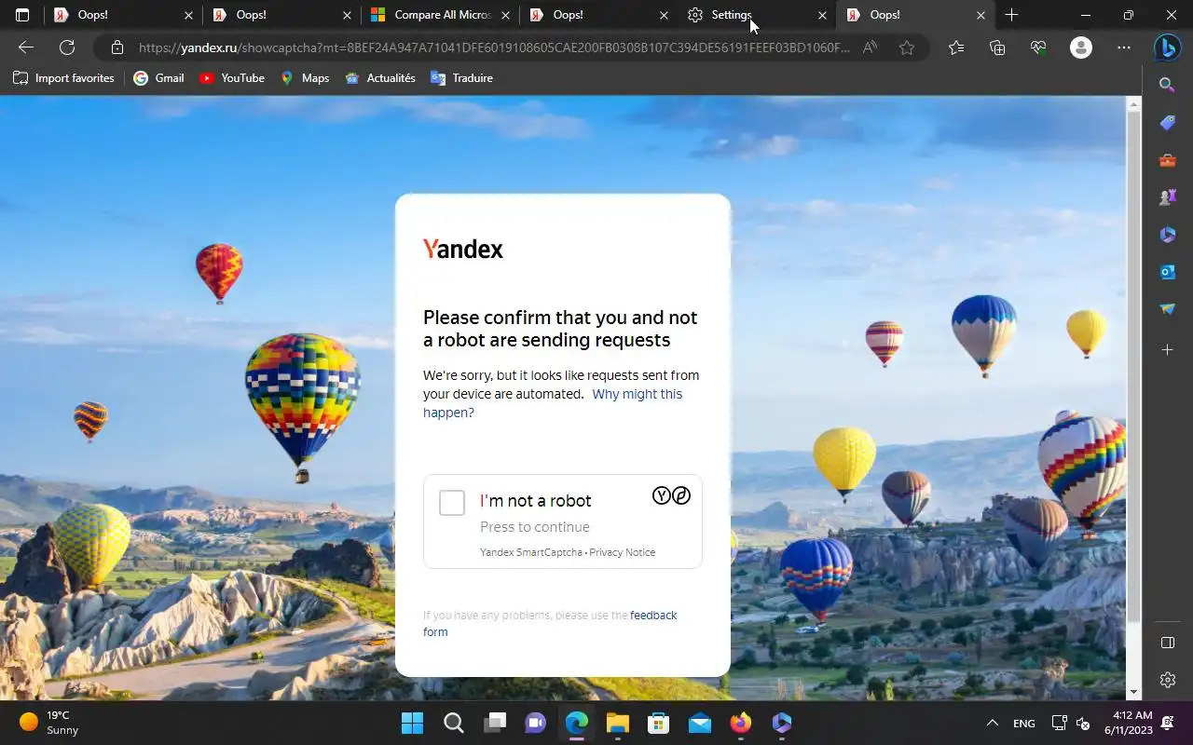Launch Firefox from the taskbar
Viewport: 1193px width, 745px height.
741,723
